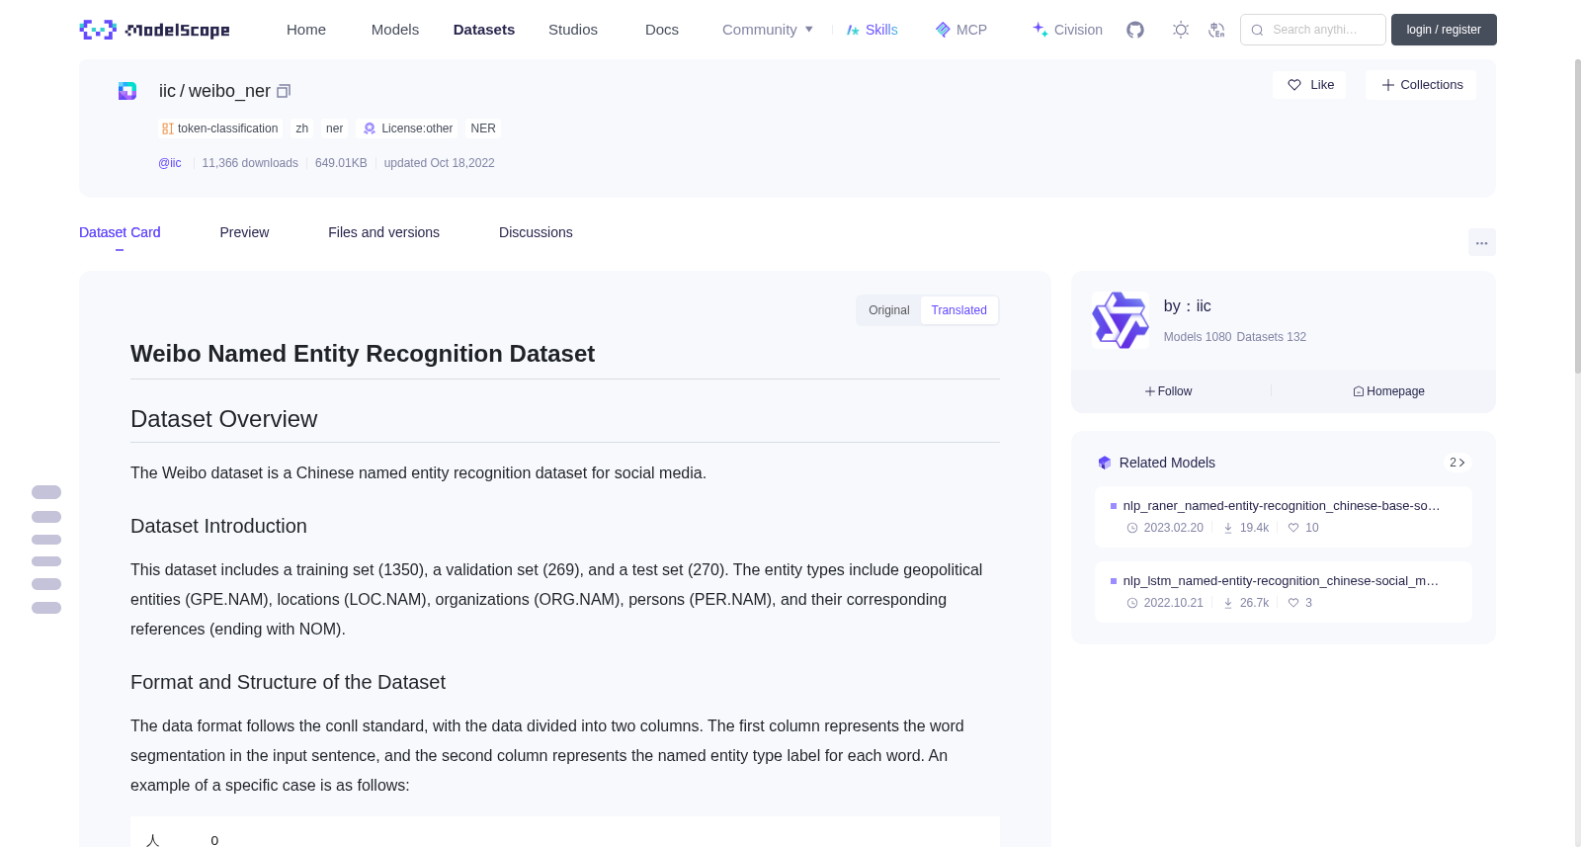The image size is (1581, 847).
Task: Like the weibo_ner dataset
Action: (1309, 85)
